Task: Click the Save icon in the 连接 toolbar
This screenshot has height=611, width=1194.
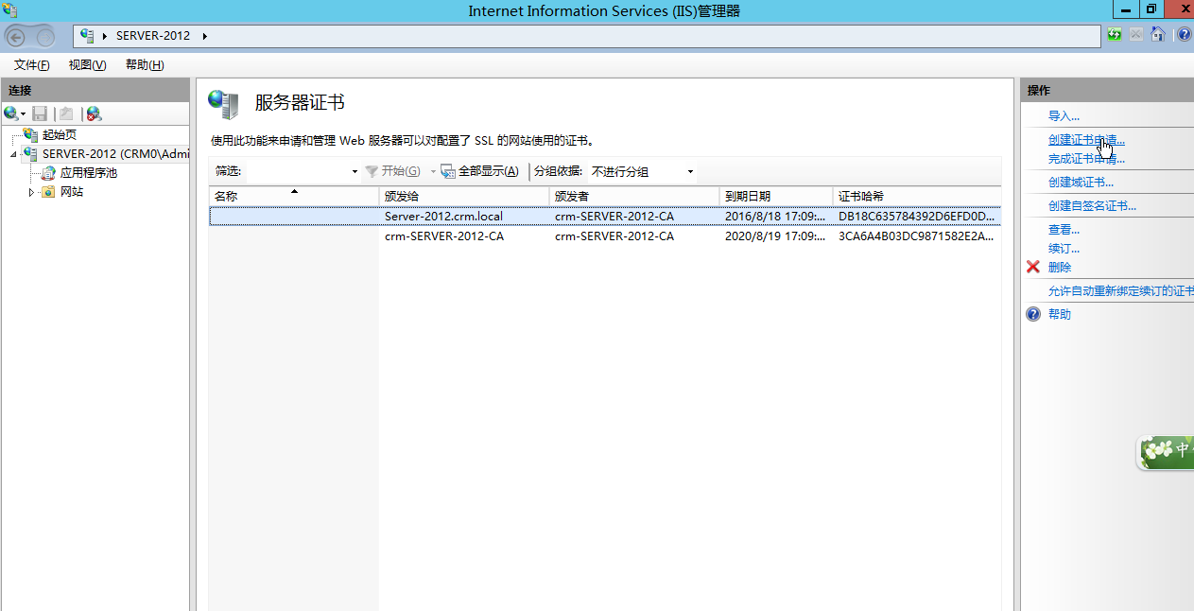Action: [x=40, y=113]
